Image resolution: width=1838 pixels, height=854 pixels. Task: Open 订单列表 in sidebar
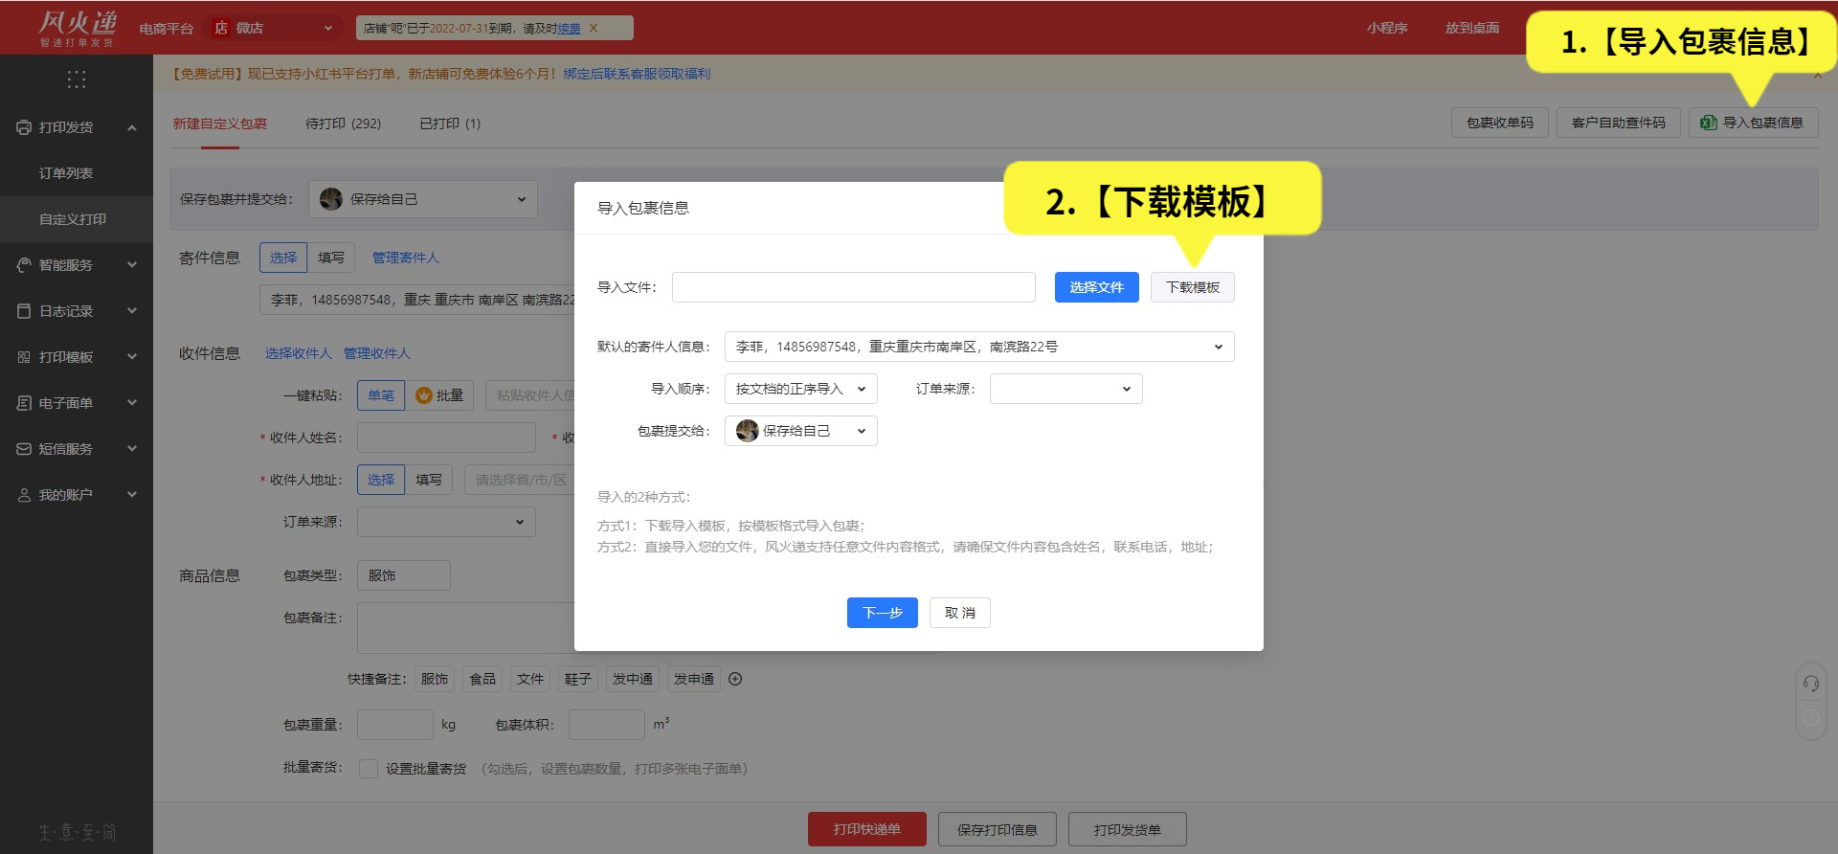click(x=66, y=173)
